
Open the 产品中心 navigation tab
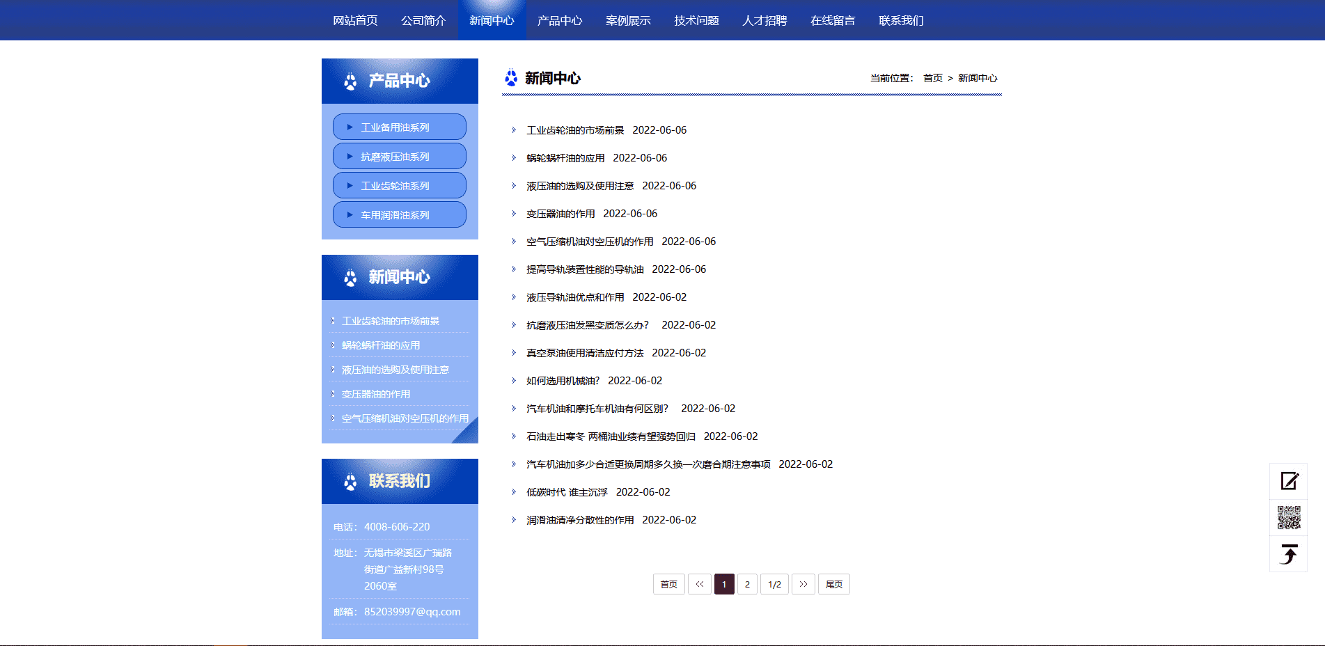559,20
